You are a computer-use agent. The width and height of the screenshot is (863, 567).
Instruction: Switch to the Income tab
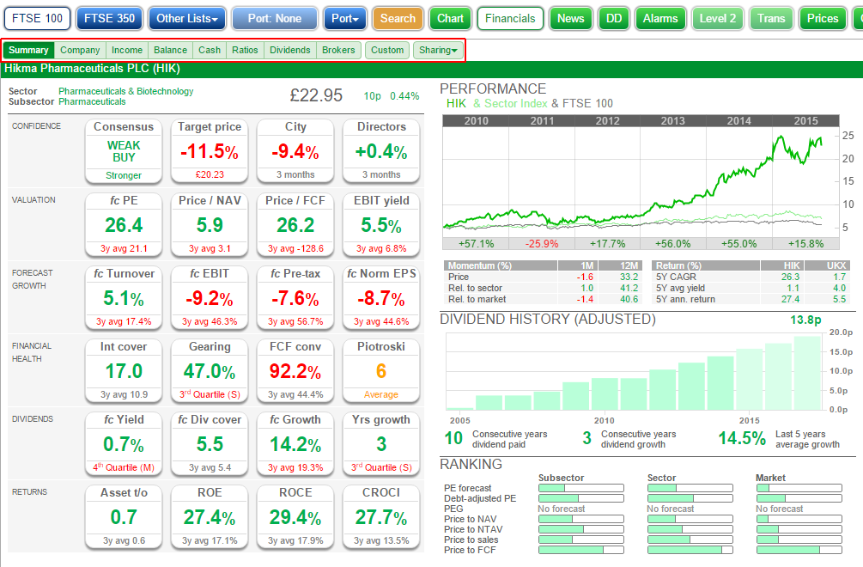[127, 50]
